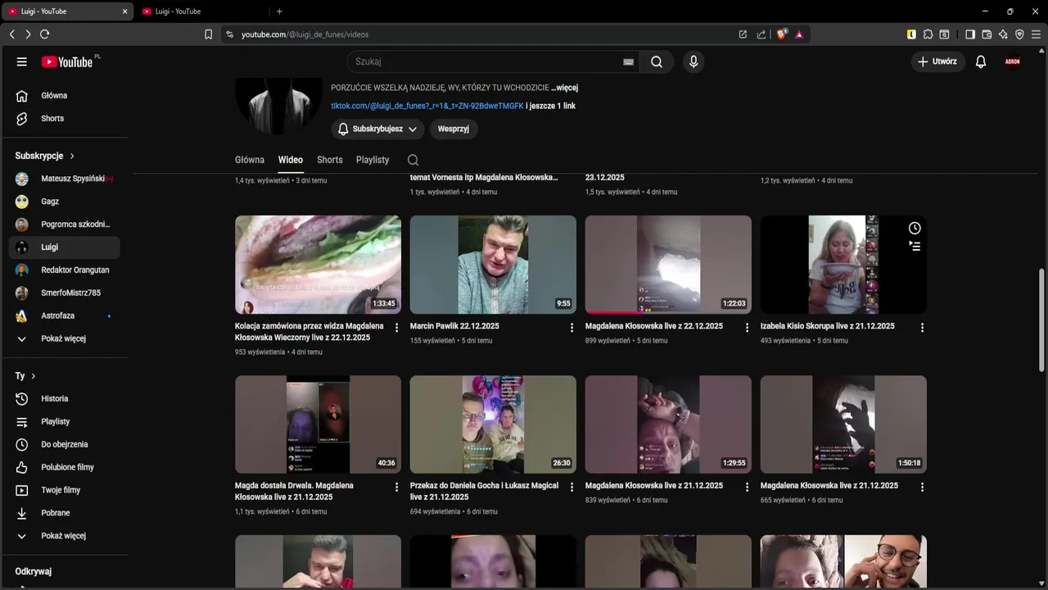Click the Brave Rewards triangle icon

click(799, 34)
